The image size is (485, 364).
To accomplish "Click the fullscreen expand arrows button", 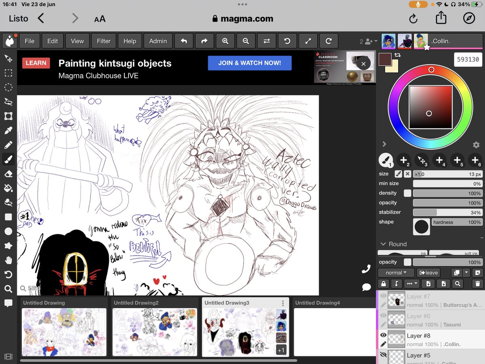I will coord(308,41).
